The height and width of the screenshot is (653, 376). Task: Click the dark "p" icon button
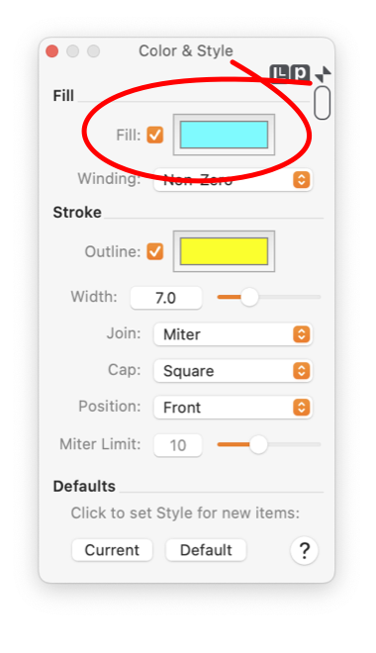click(x=300, y=73)
